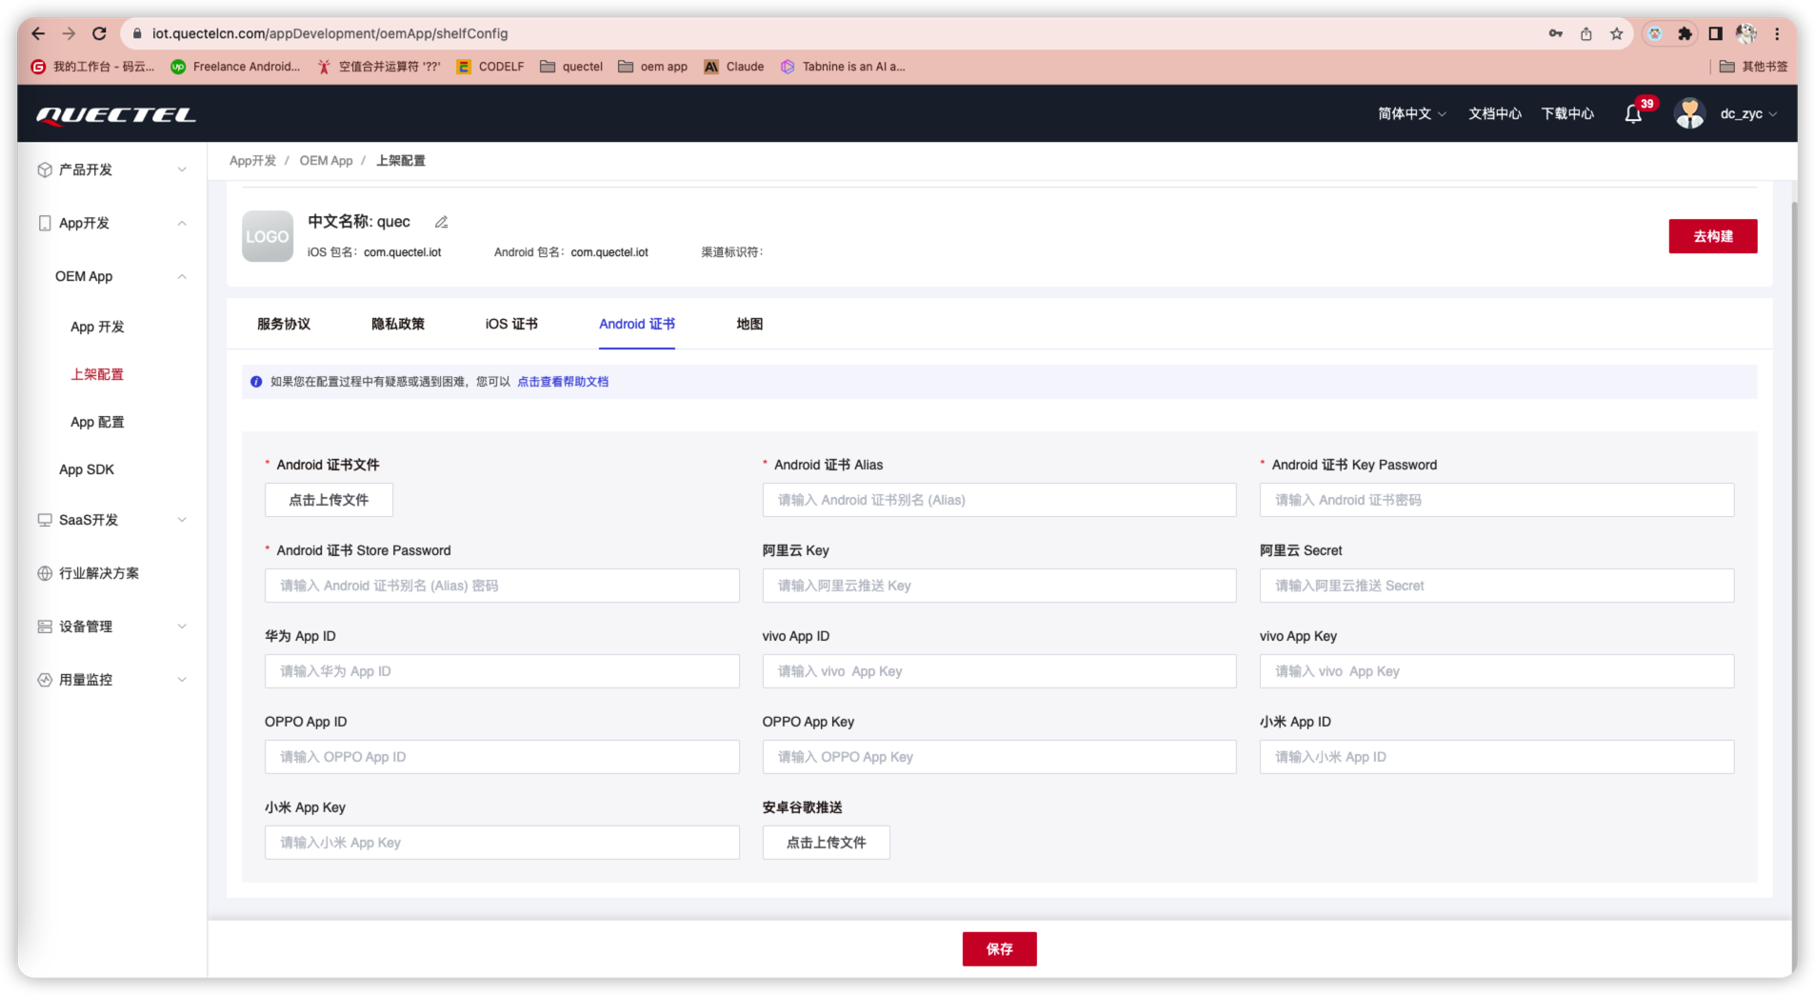Click the site info lock icon
The width and height of the screenshot is (1815, 995).
tap(137, 33)
